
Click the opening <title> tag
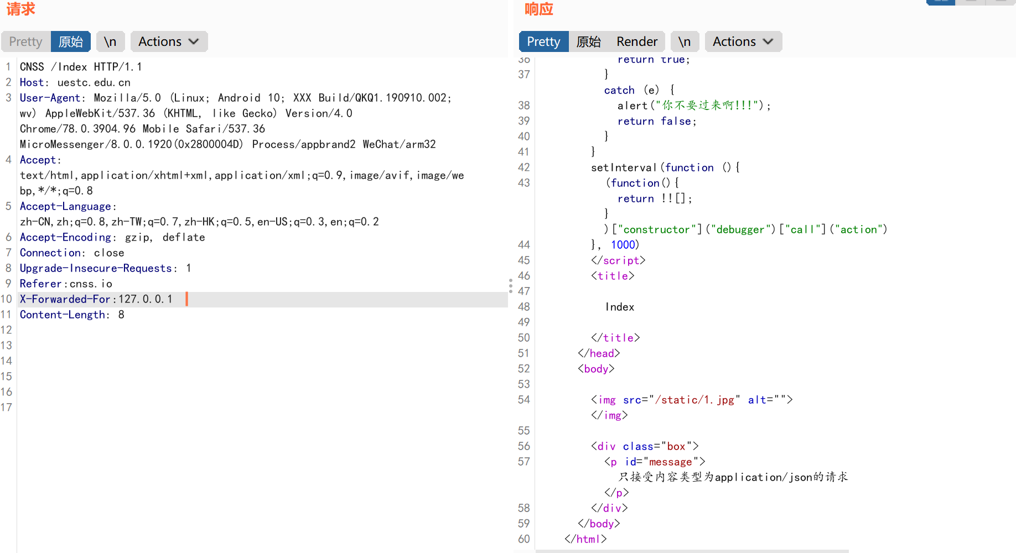click(x=613, y=276)
